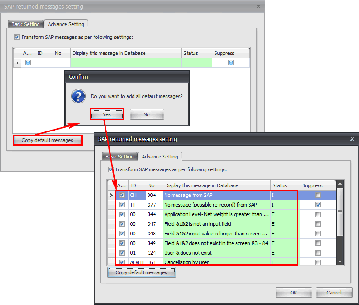Uncheck the active checkbox for CH 004 row
The width and height of the screenshot is (359, 305).
122,195
